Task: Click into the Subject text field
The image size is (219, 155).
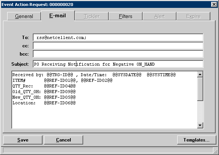Action: tap(118, 64)
